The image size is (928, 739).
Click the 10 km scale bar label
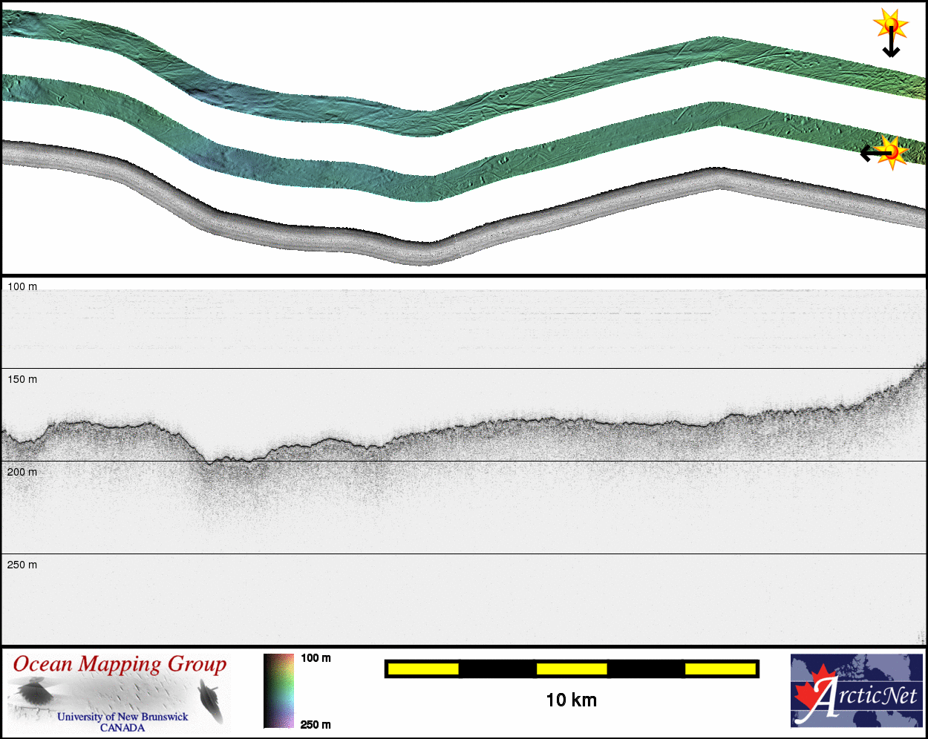pos(571,700)
